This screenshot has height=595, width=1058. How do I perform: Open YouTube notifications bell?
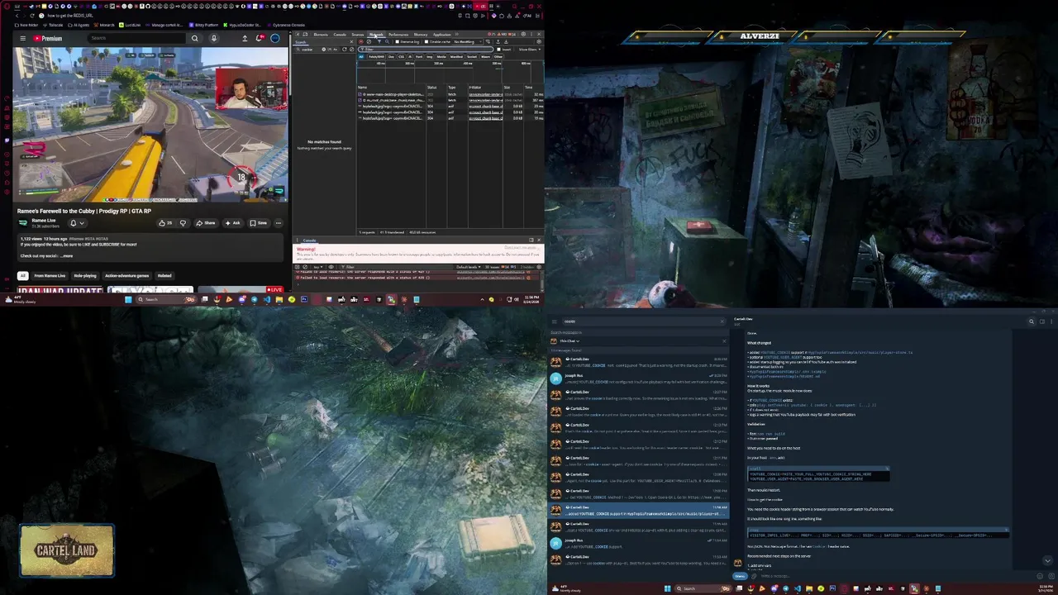click(260, 38)
